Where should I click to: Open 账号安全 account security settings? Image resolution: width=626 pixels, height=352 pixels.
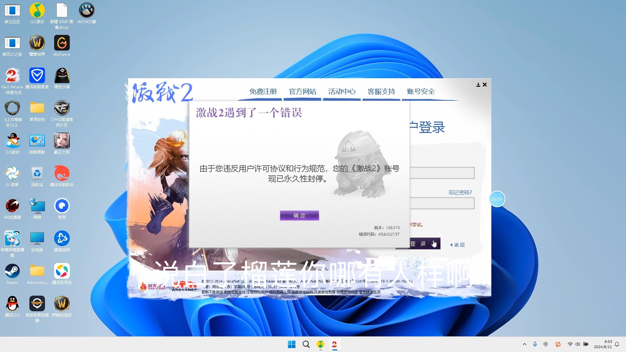point(421,91)
